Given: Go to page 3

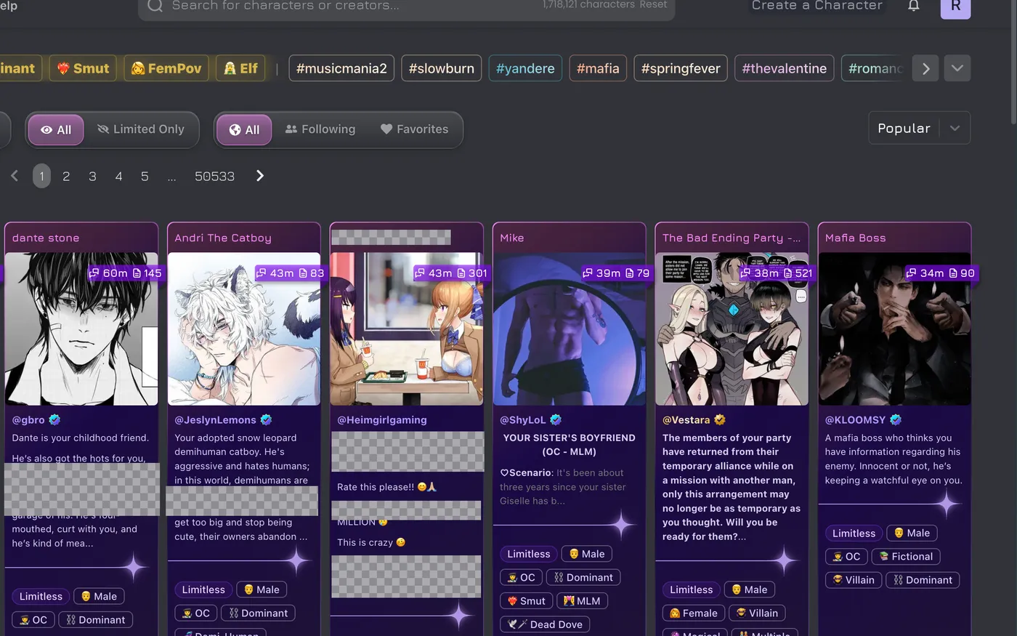Looking at the screenshot, I should tap(92, 176).
